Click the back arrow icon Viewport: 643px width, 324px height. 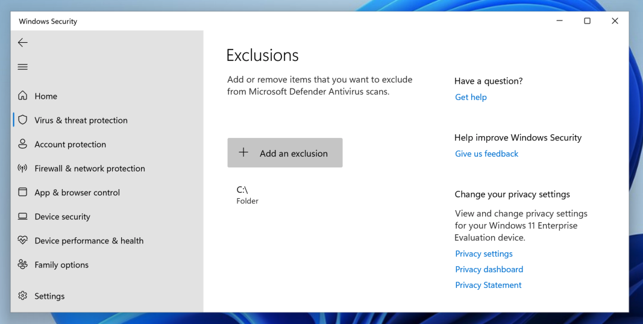click(x=23, y=43)
